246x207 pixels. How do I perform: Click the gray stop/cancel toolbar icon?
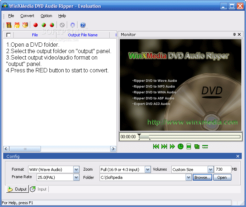tap(62, 25)
